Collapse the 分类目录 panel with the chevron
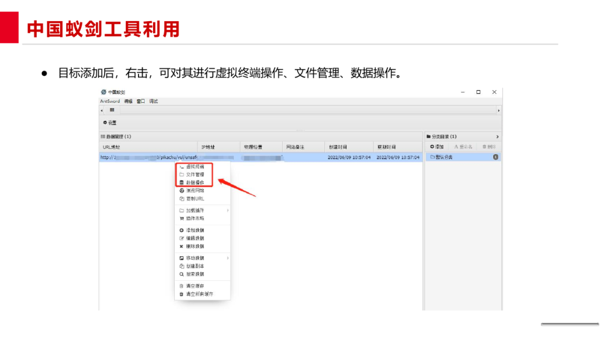Viewport: 601px width, 338px height. point(497,137)
